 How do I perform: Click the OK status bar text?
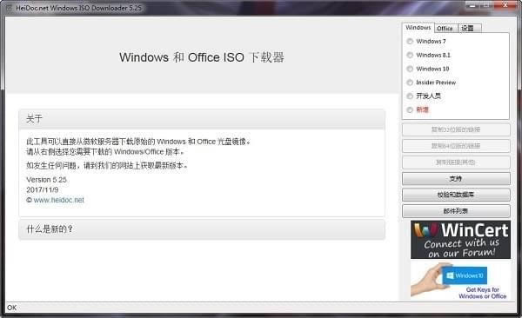tap(11, 308)
